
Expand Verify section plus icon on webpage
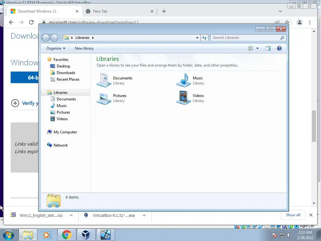(15, 103)
